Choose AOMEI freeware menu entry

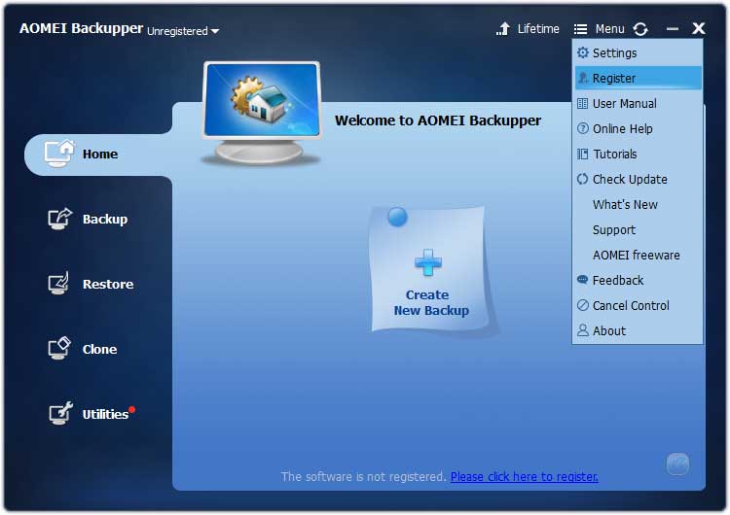pyautogui.click(x=636, y=255)
